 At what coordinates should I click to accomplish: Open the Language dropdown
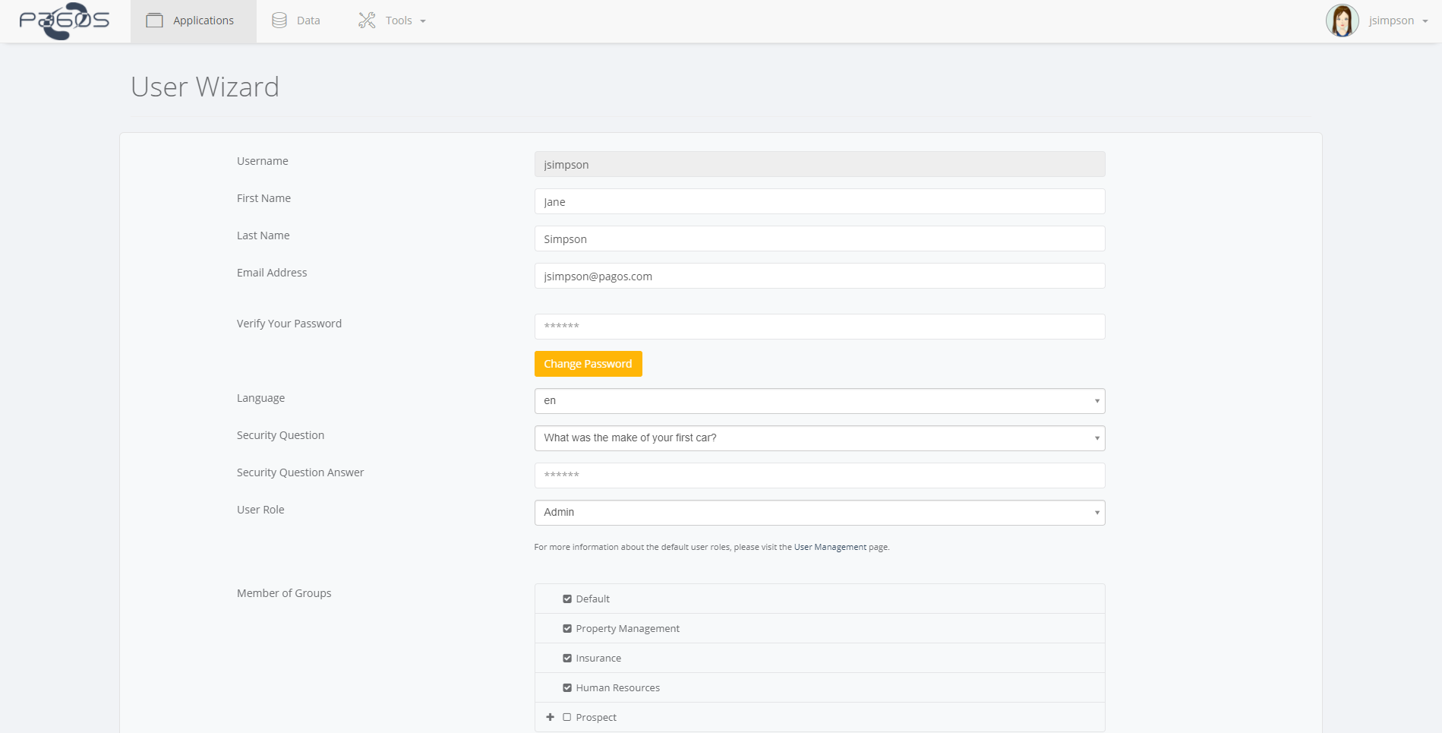[819, 401]
